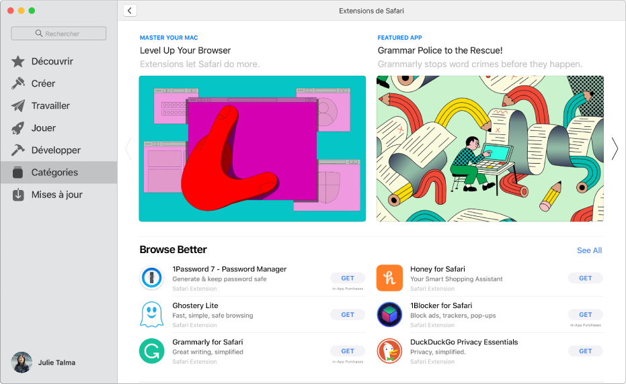Open the Développer hammer icon

[18, 150]
